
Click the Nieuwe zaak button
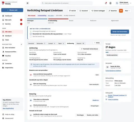tap(12, 10)
